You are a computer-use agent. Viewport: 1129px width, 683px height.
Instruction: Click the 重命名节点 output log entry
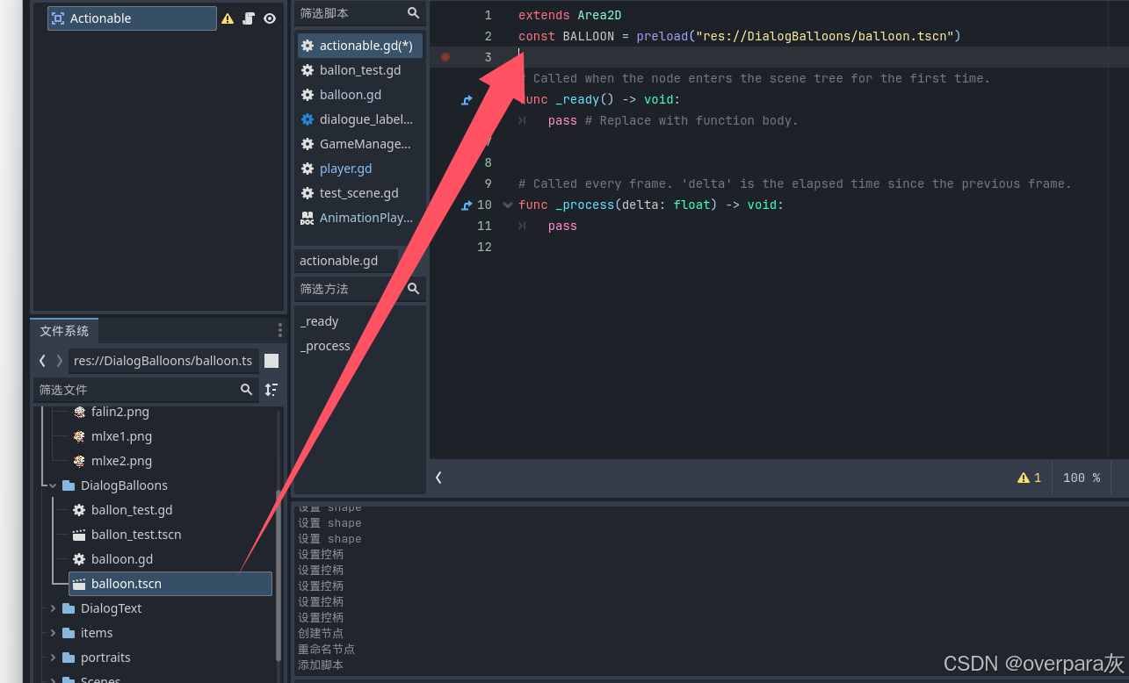pos(326,650)
